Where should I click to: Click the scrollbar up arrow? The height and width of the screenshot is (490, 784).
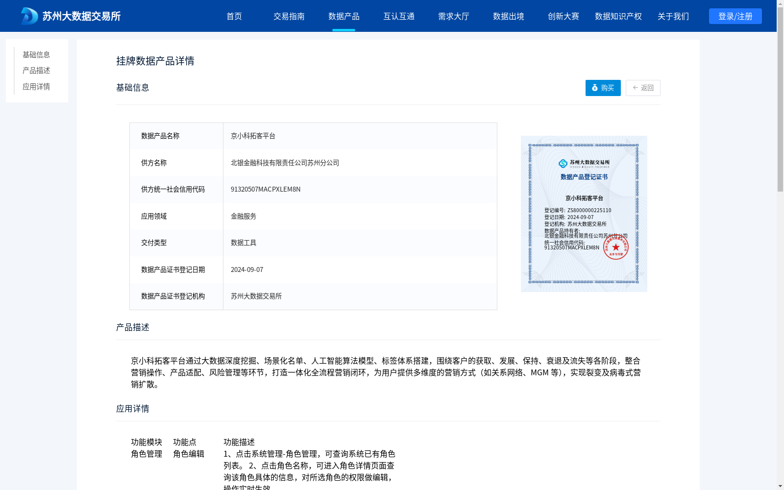(780, 3)
